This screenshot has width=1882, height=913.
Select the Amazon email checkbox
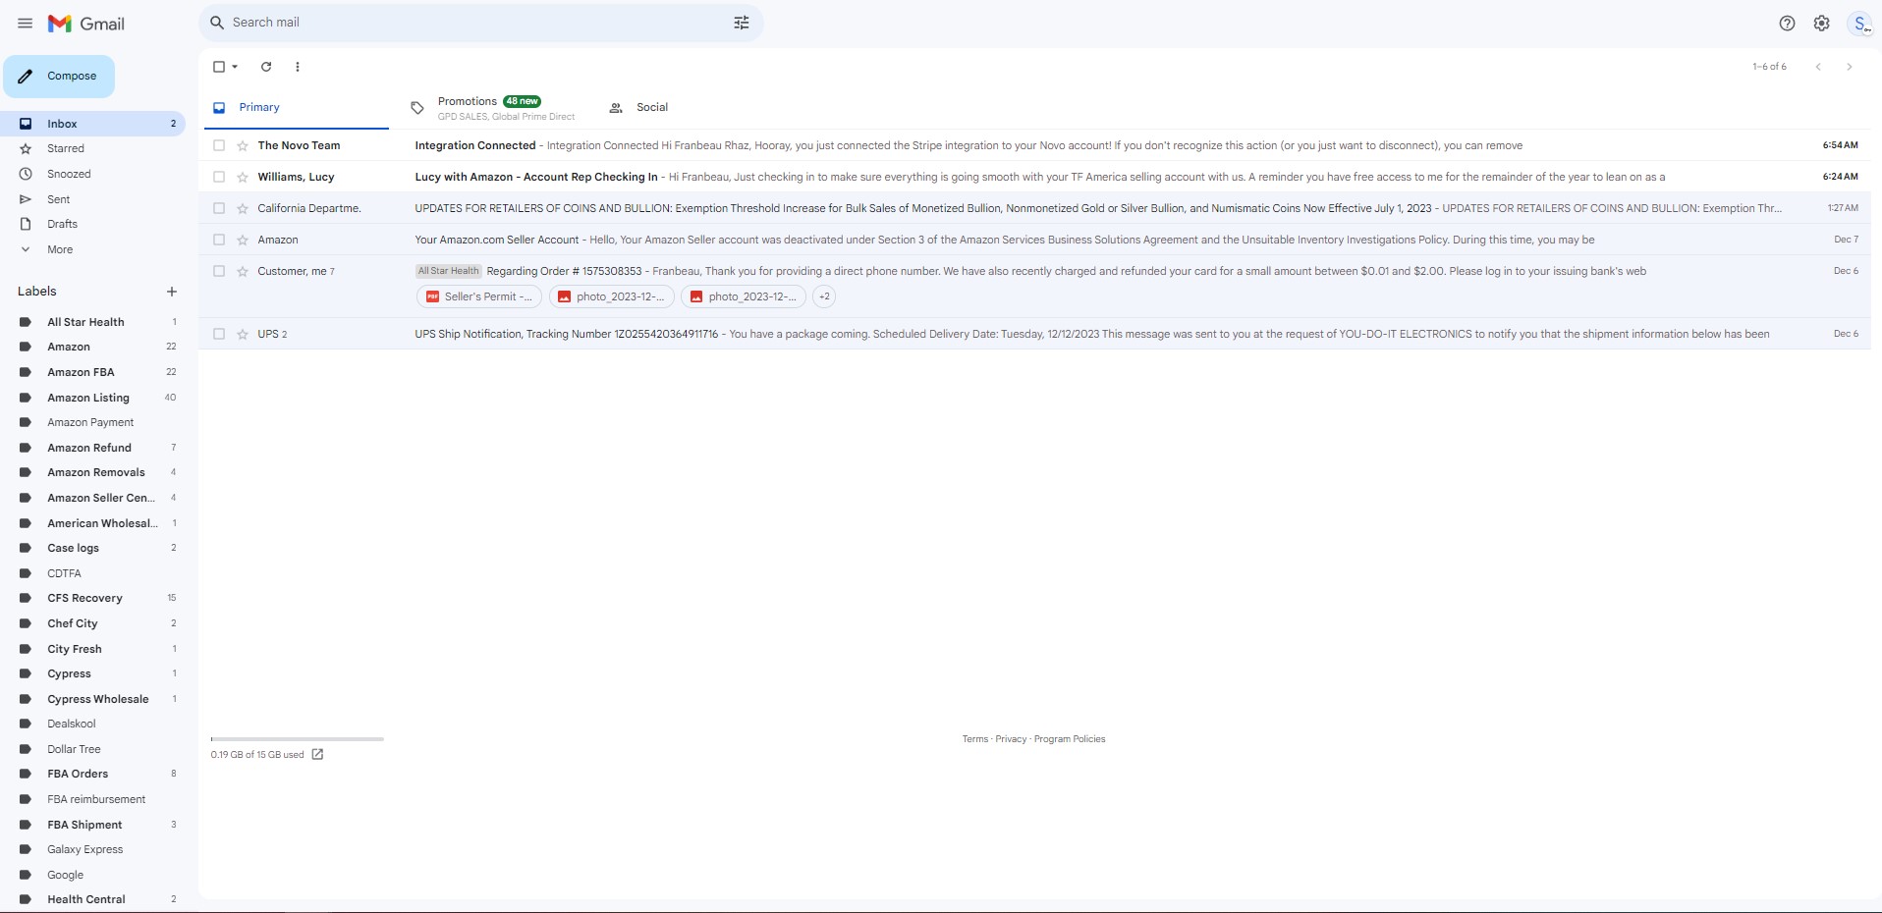pos(219,240)
